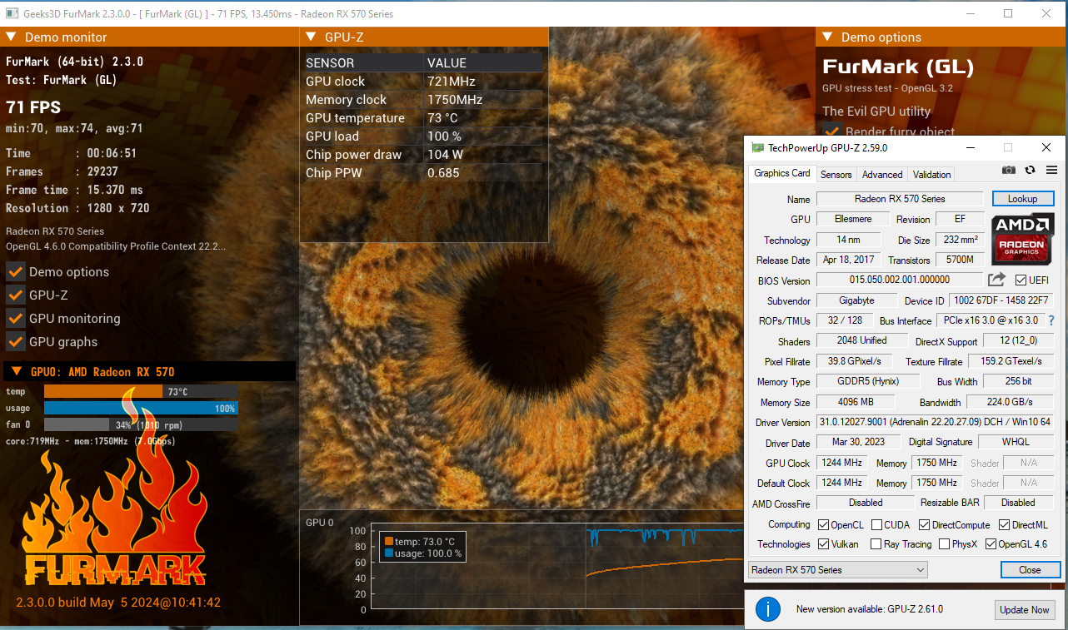Click the Lookup button
This screenshot has width=1068, height=630.
pos(1022,198)
